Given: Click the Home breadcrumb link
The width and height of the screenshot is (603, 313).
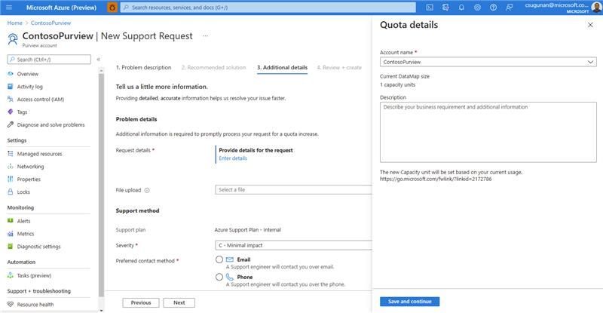Looking at the screenshot, I should (x=14, y=23).
